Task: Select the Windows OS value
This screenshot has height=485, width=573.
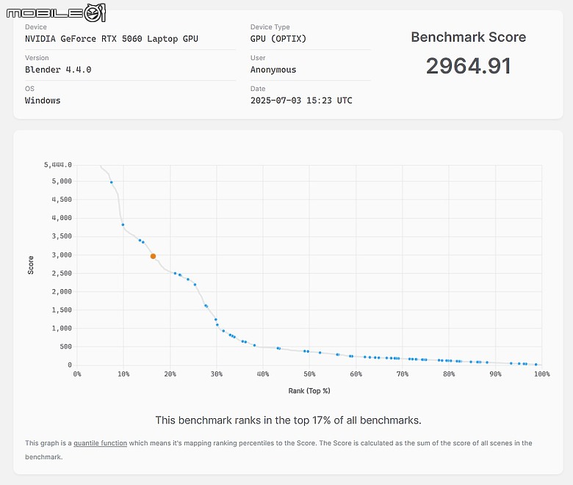Action: coord(43,101)
